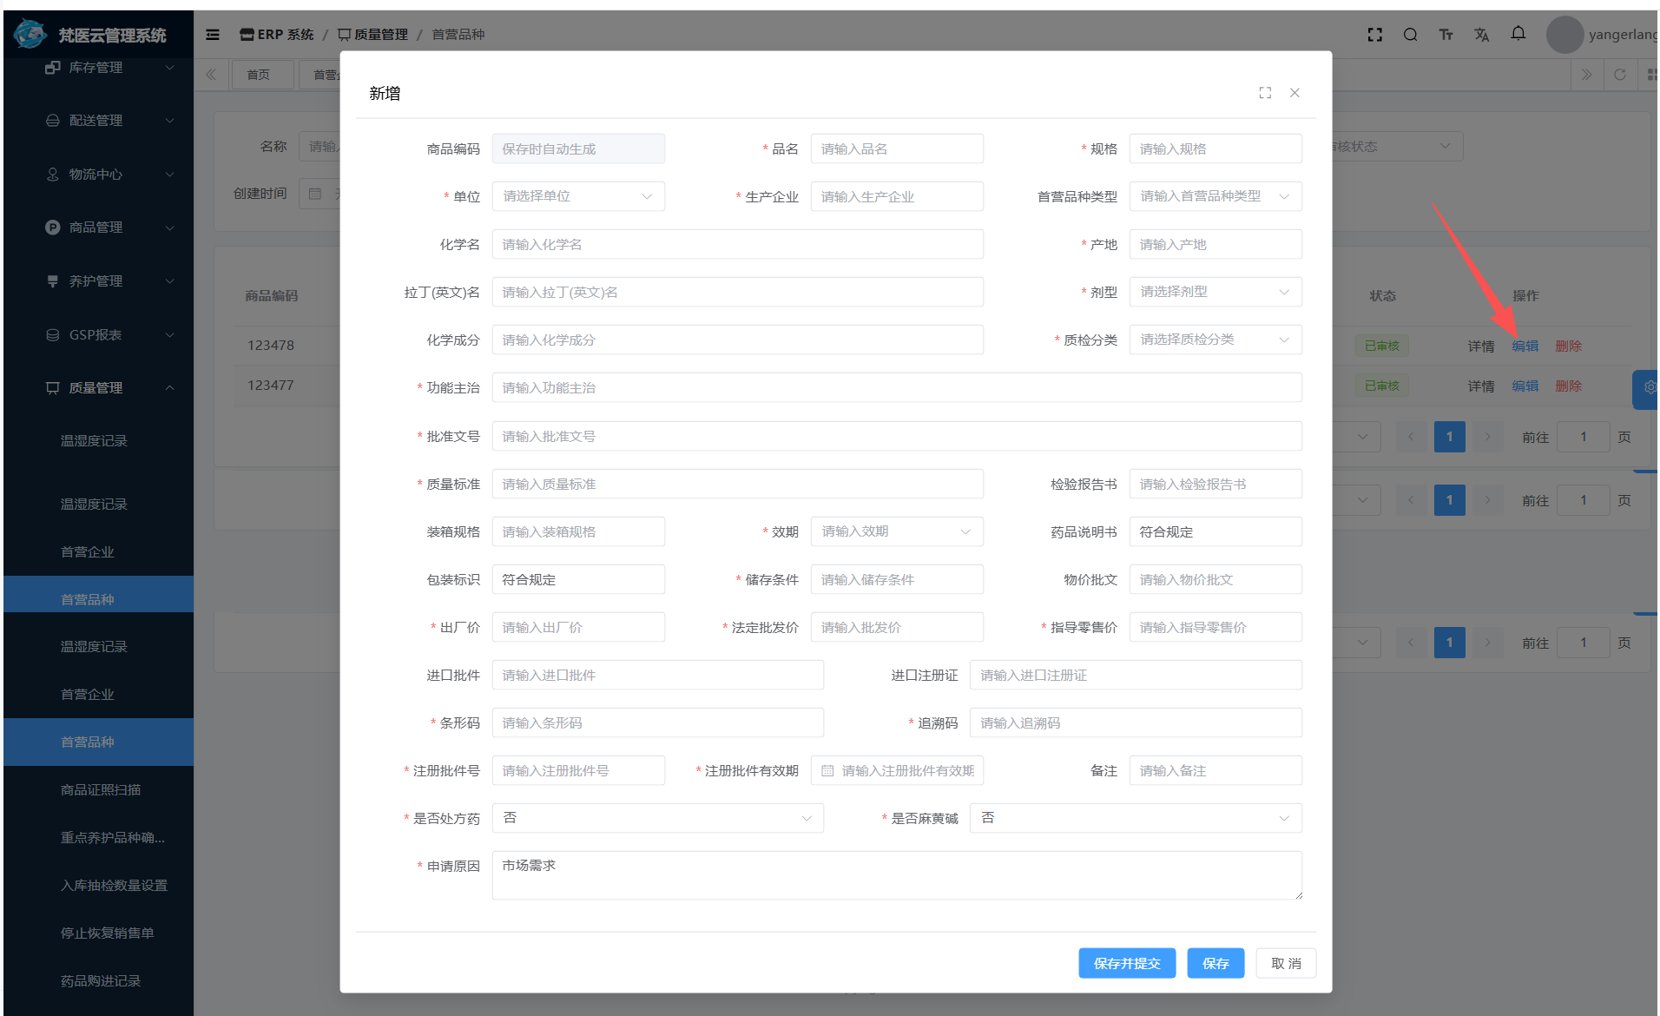Viewport: 1660px width, 1016px height.
Task: Expand the 剂型 selector
Action: click(1215, 292)
